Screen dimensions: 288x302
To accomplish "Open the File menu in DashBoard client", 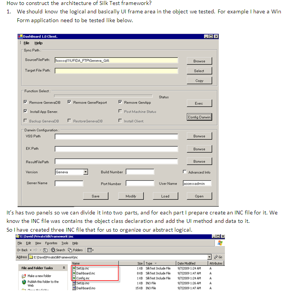I will pyautogui.click(x=26, y=43).
